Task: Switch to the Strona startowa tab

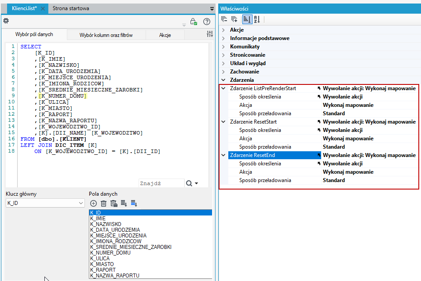Action: pos(71,9)
